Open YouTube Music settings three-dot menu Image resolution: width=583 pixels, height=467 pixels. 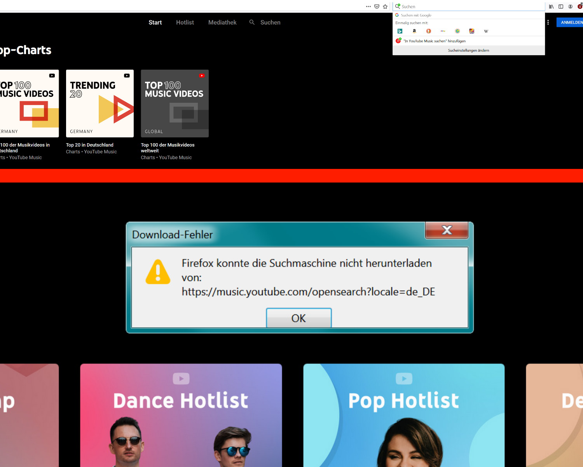[x=548, y=23]
